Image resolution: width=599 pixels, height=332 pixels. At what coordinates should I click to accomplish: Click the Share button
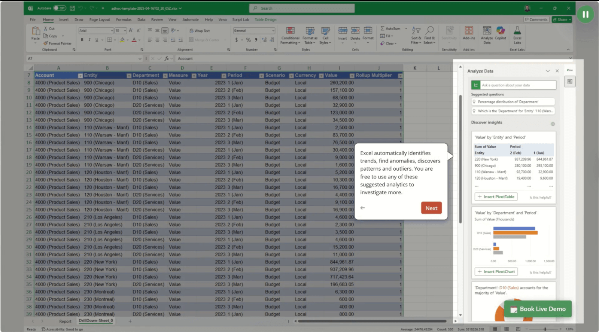pyautogui.click(x=562, y=19)
